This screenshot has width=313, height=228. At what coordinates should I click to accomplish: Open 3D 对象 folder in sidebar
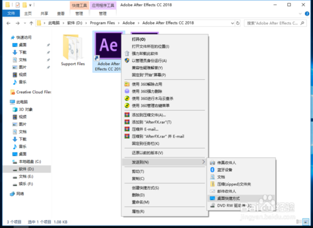(x=23, y=109)
